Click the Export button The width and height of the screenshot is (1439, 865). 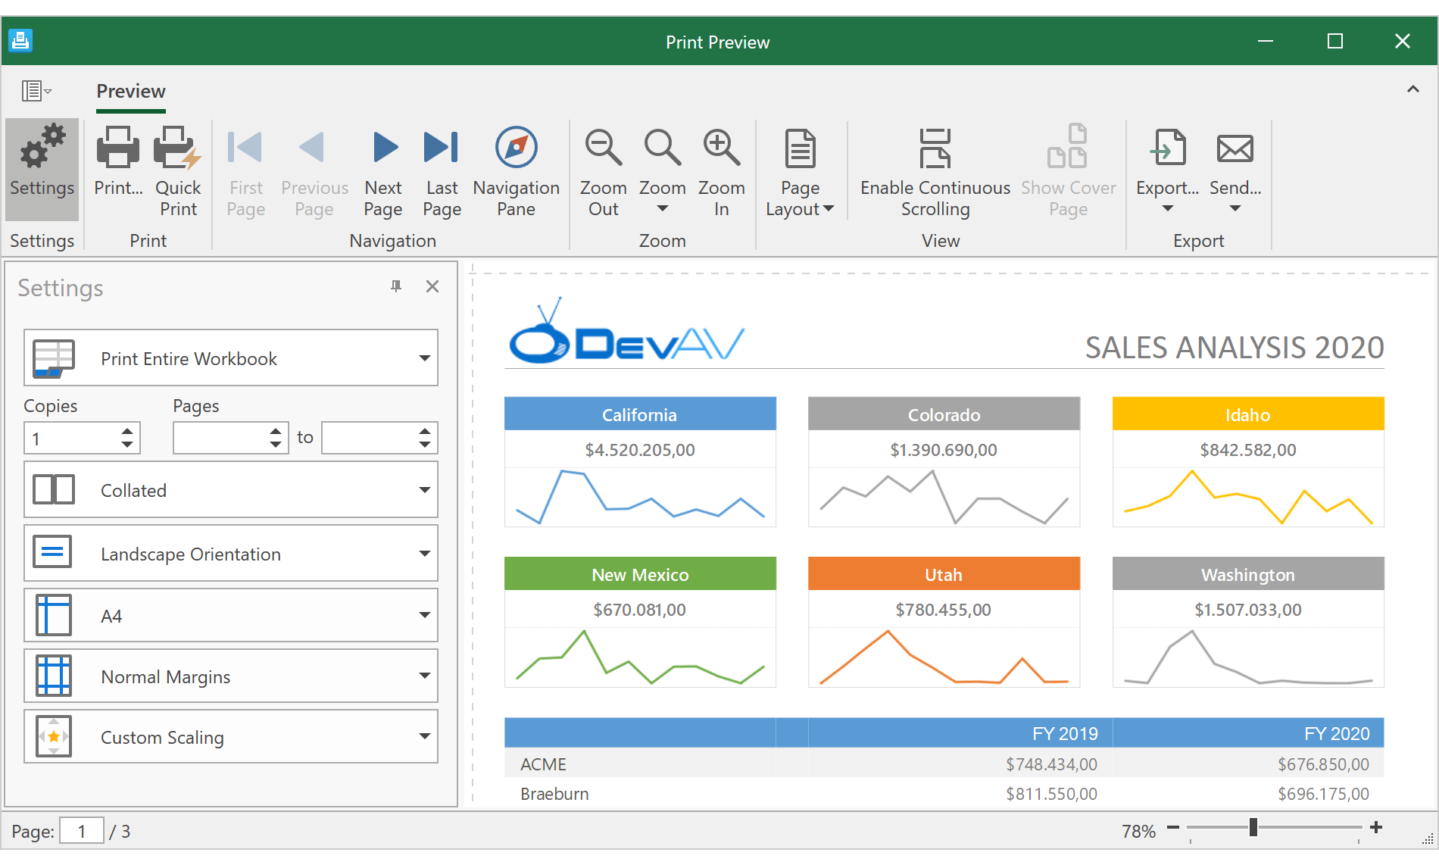[1166, 151]
